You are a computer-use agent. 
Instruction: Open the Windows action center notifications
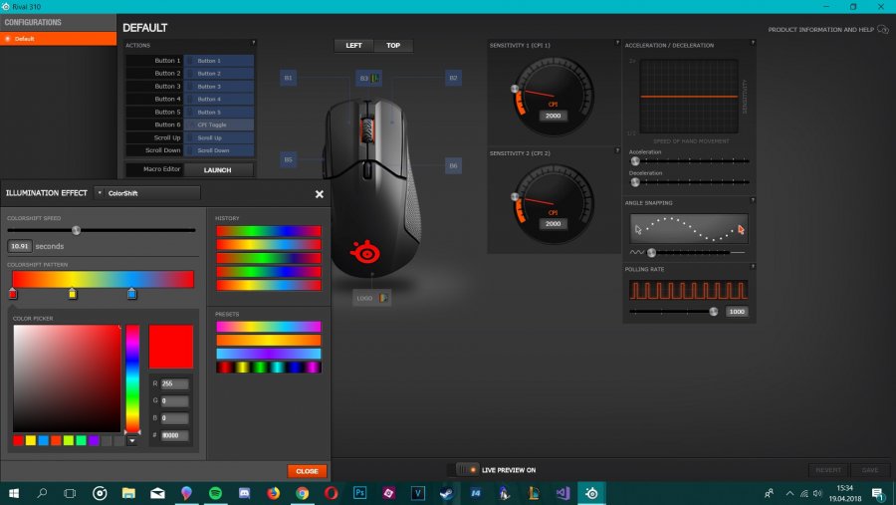click(x=878, y=493)
